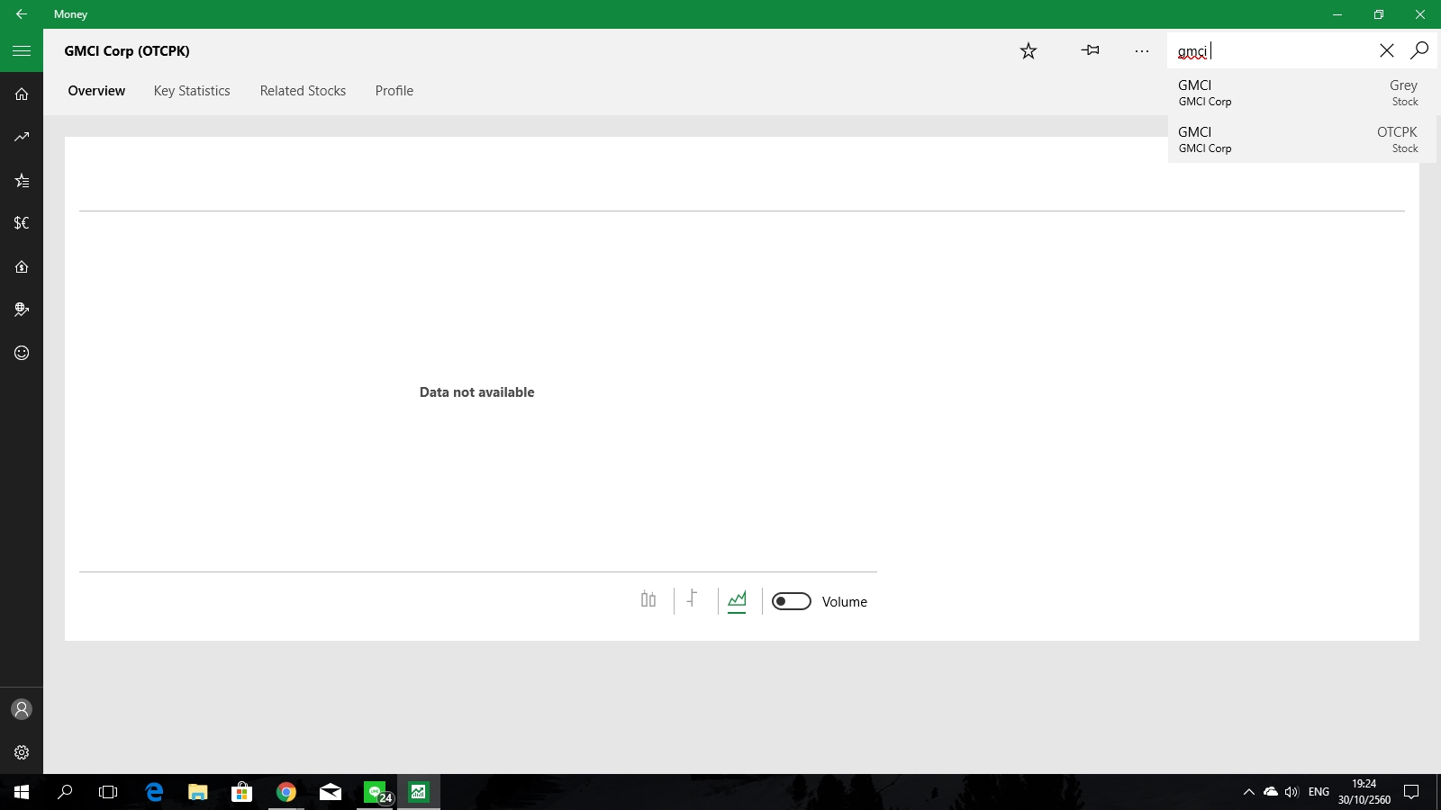Open the Markets trend icon in sidebar
Screen dimensions: 1441x810
22,137
